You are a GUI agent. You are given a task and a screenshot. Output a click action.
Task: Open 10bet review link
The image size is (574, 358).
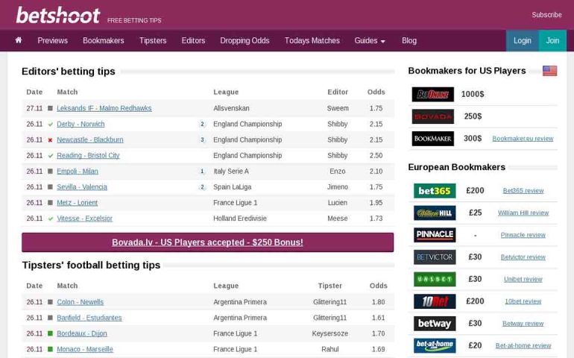pos(523,301)
